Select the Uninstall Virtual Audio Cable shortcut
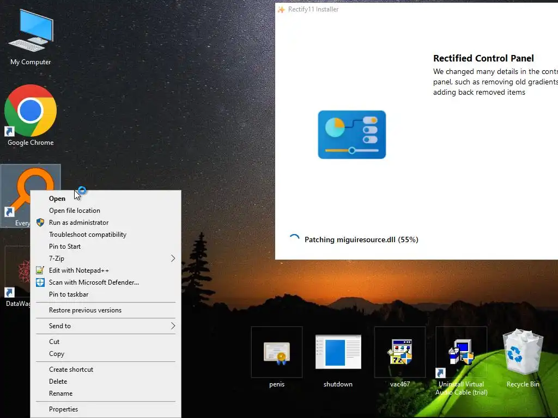Viewport: 558px width, 418px height. tap(461, 352)
